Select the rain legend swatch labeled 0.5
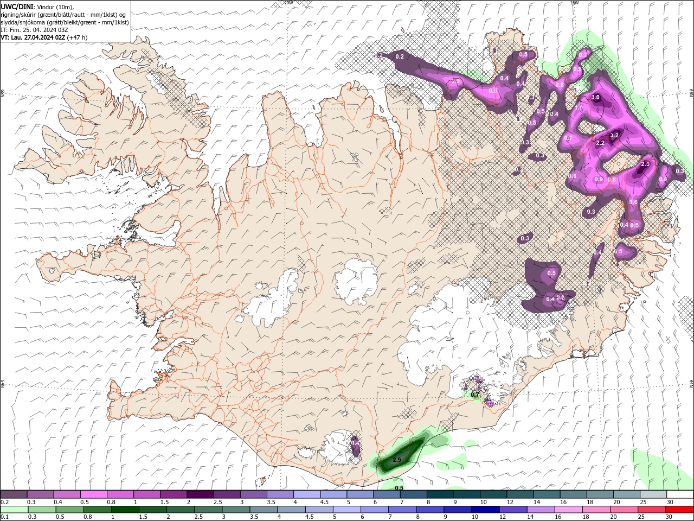Image resolution: width=694 pixels, height=521 pixels. click(69, 510)
